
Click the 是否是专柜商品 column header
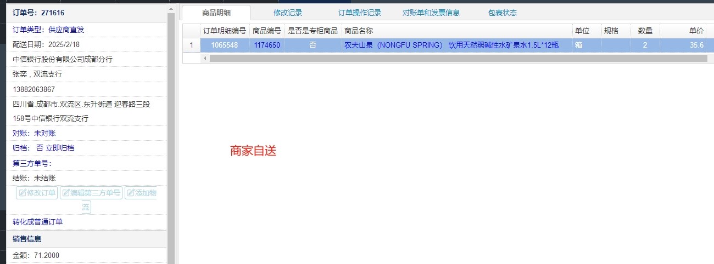(313, 31)
